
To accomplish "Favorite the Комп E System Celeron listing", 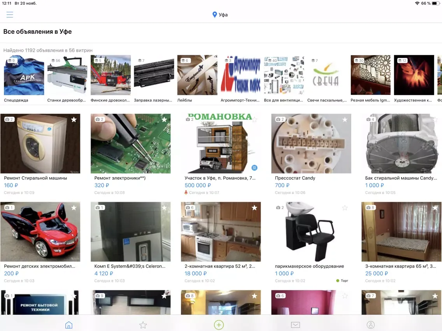I will click(164, 208).
